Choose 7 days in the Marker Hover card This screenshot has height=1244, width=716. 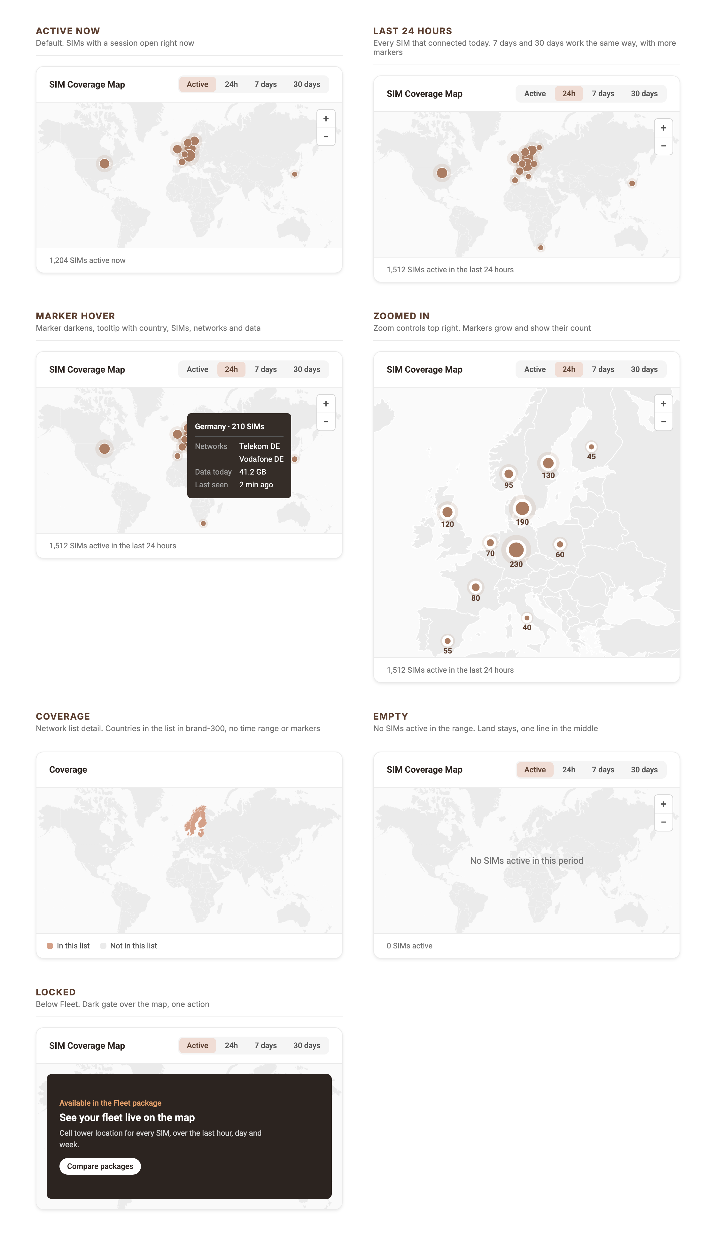point(266,369)
